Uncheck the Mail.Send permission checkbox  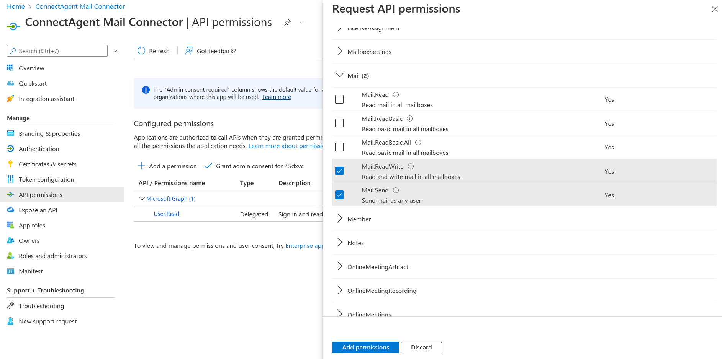[x=339, y=195]
